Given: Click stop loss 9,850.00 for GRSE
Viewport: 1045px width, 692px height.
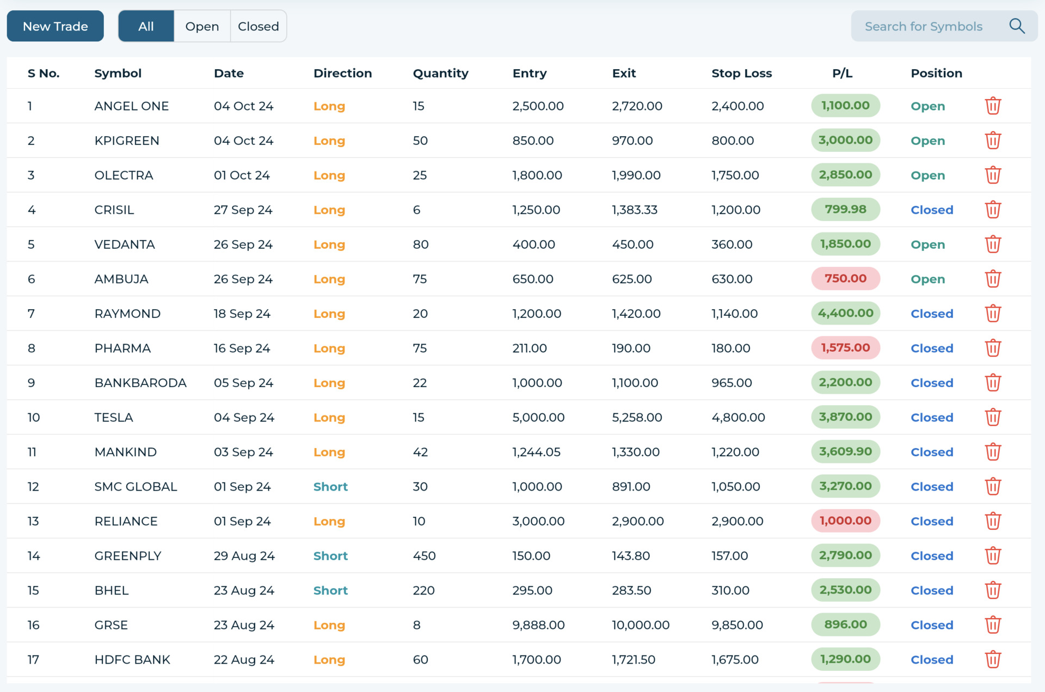Looking at the screenshot, I should click(x=737, y=624).
